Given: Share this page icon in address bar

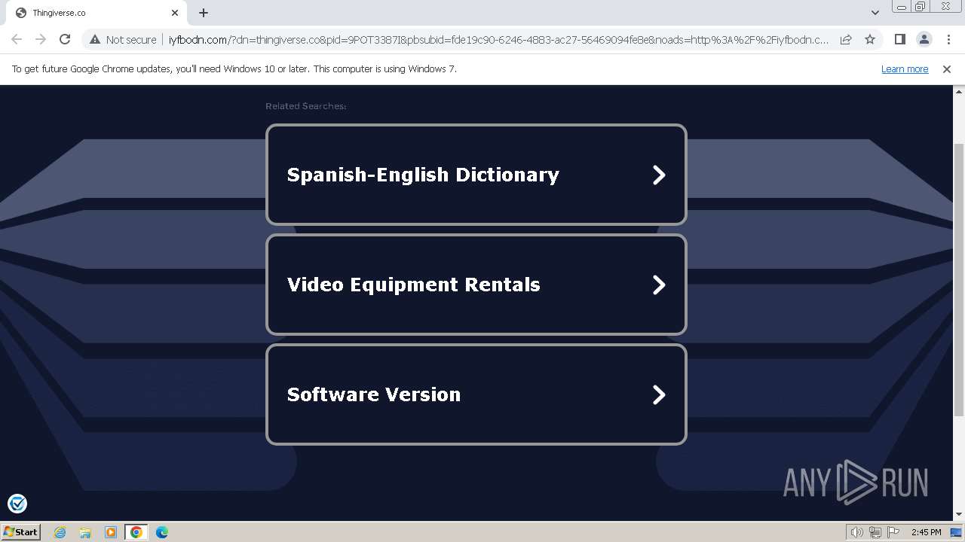Looking at the screenshot, I should pos(846,39).
